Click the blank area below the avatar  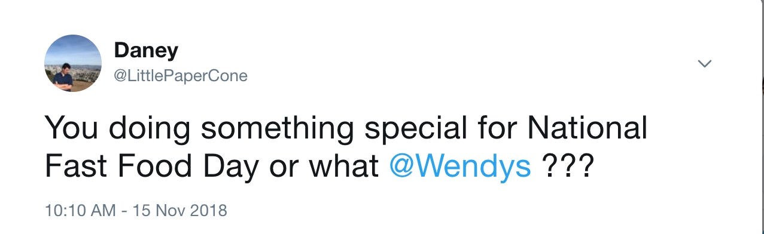pos(73,103)
